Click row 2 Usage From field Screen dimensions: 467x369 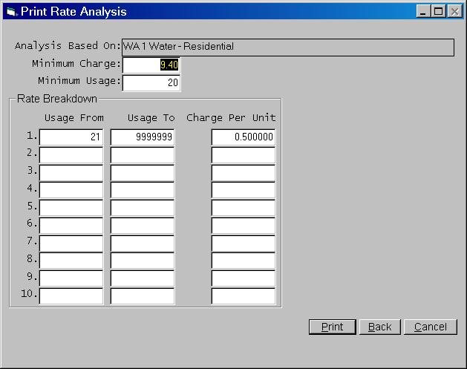click(x=71, y=155)
